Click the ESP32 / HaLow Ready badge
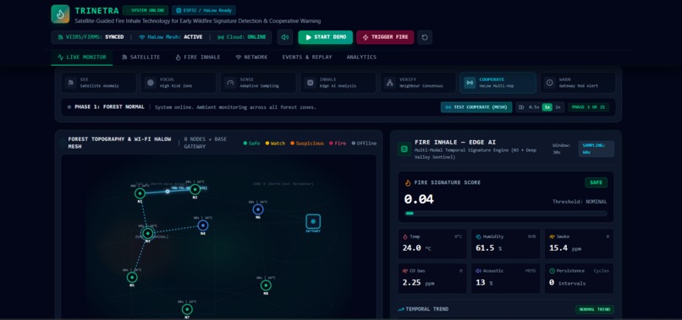This screenshot has width=682, height=320. click(204, 10)
